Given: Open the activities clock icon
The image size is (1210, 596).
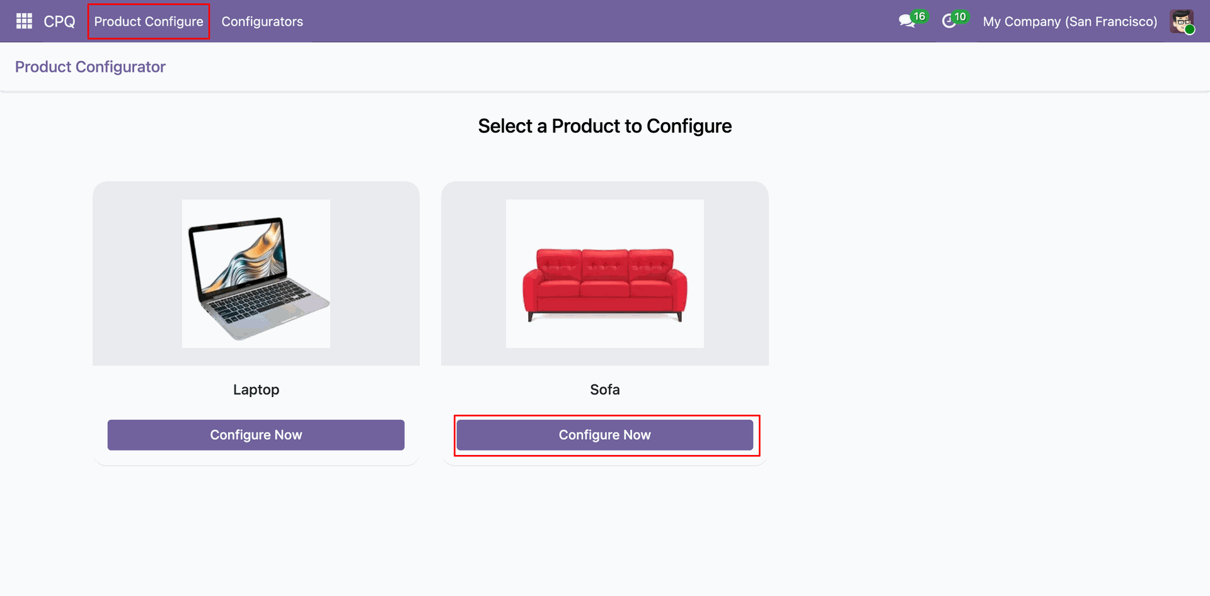Looking at the screenshot, I should coord(949,21).
